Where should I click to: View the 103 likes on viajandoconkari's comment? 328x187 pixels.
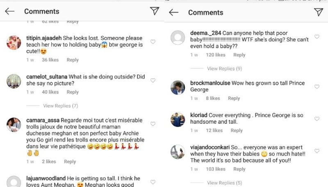[215, 169]
